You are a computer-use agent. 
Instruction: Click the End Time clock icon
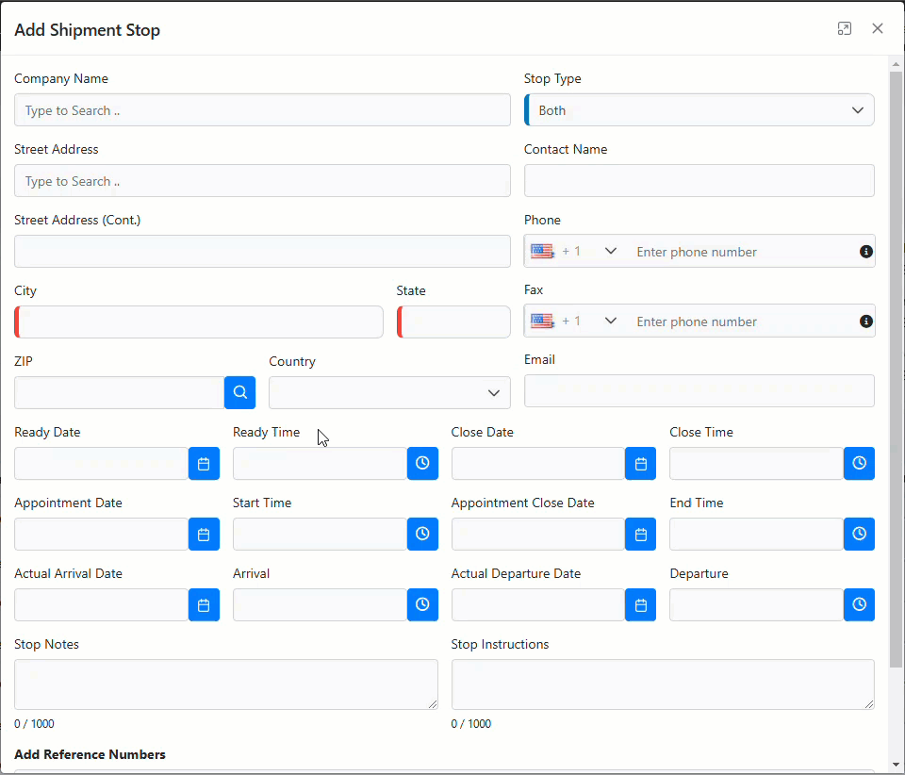point(859,535)
